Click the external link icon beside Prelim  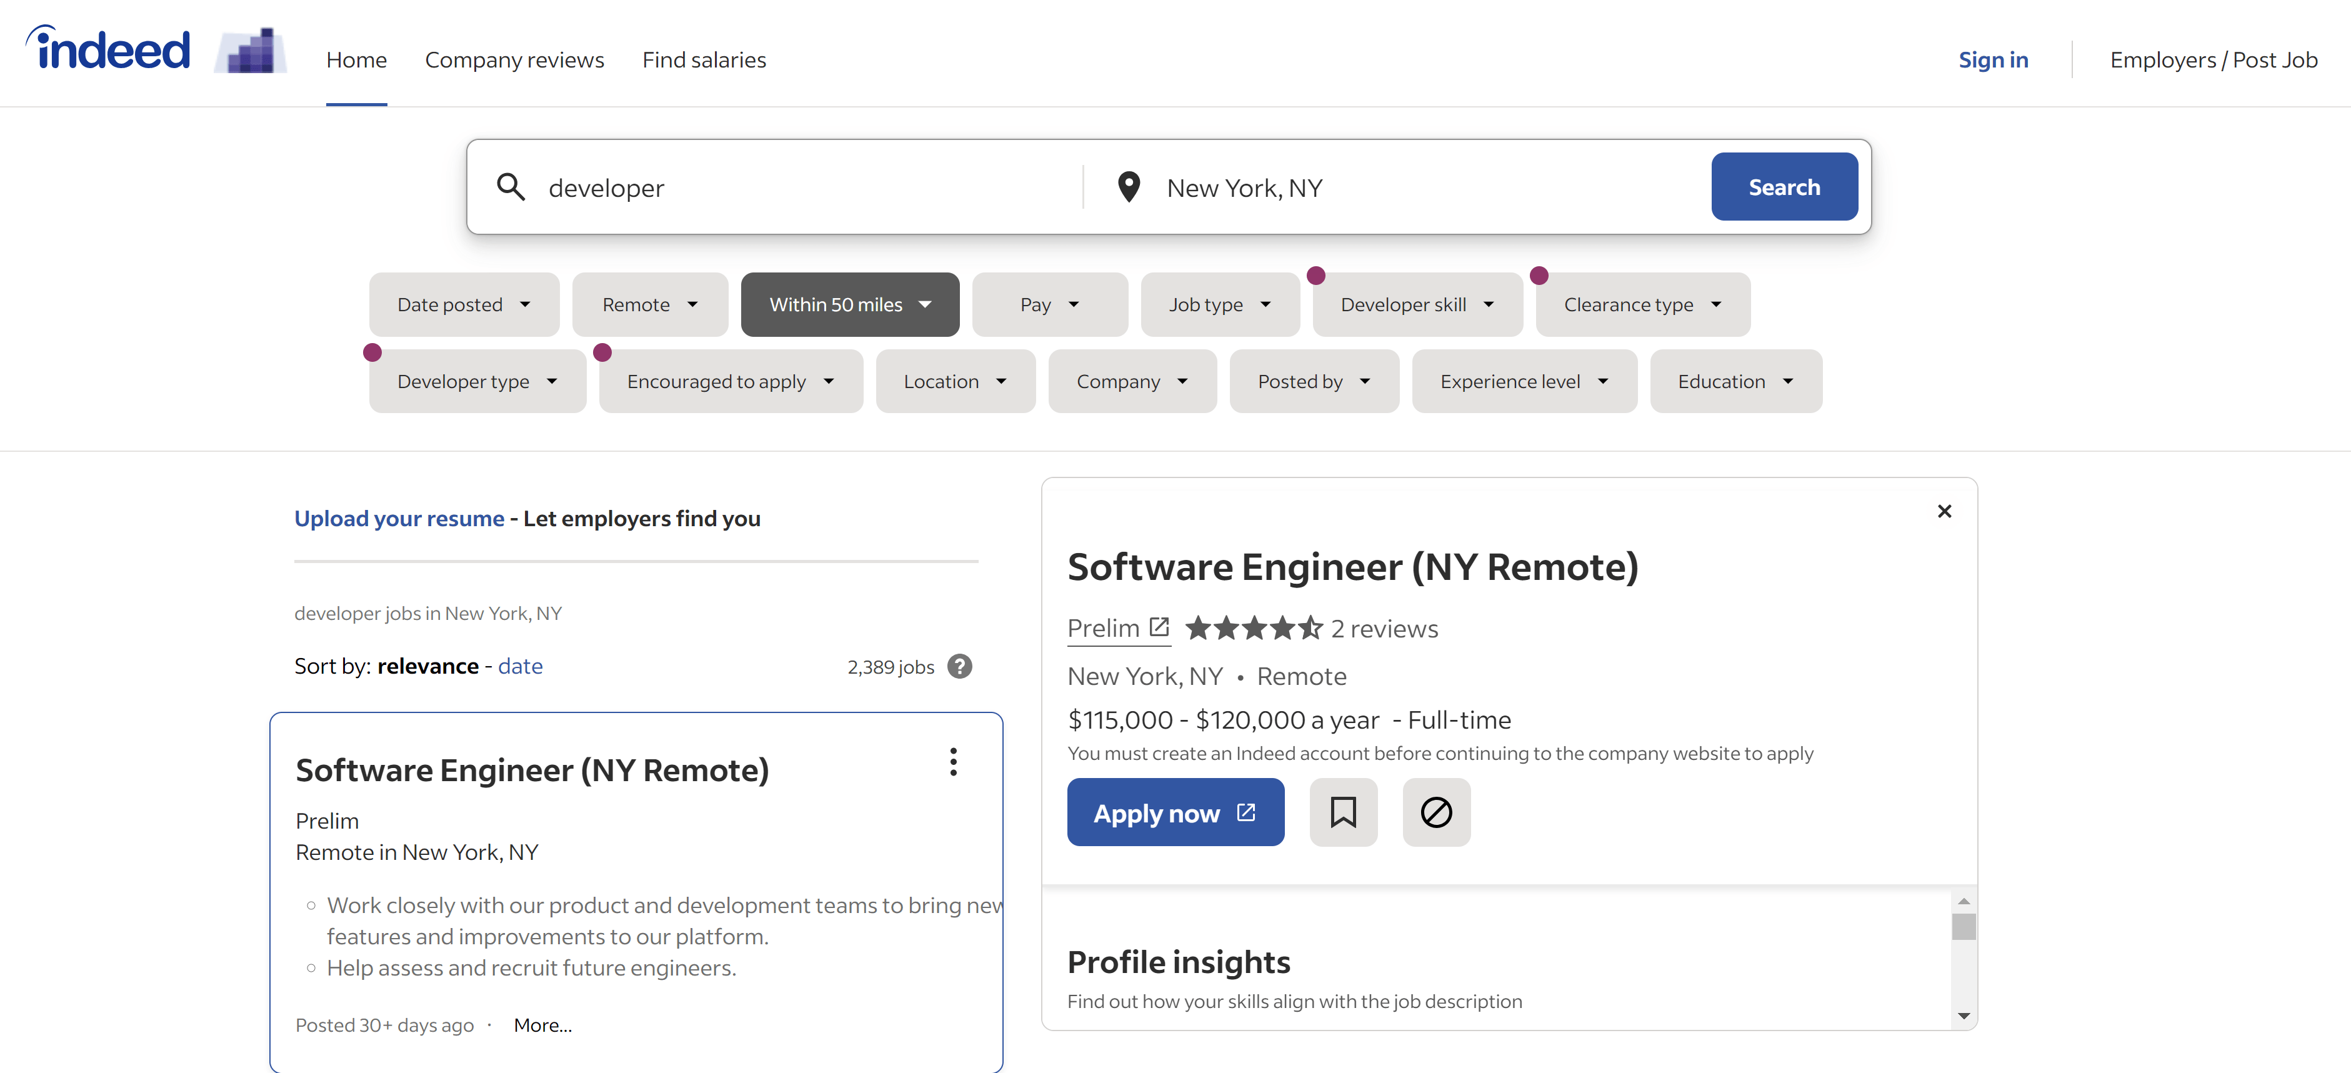pyautogui.click(x=1159, y=627)
